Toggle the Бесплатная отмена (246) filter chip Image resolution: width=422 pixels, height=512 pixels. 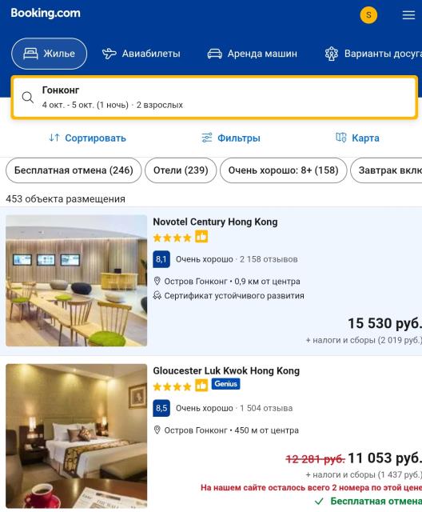(x=74, y=170)
